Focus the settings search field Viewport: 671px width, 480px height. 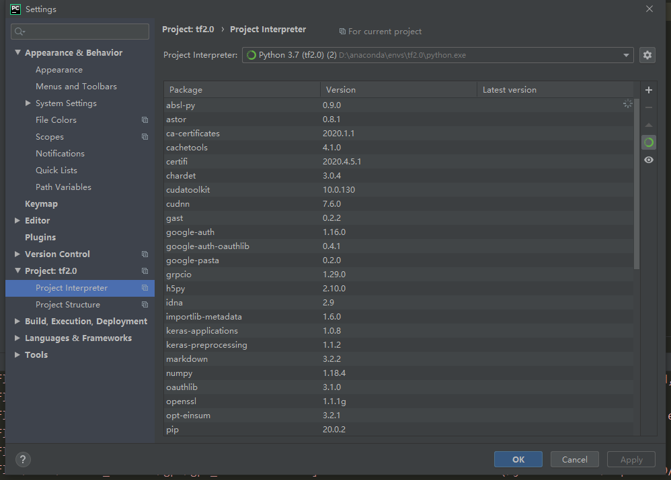click(x=80, y=32)
